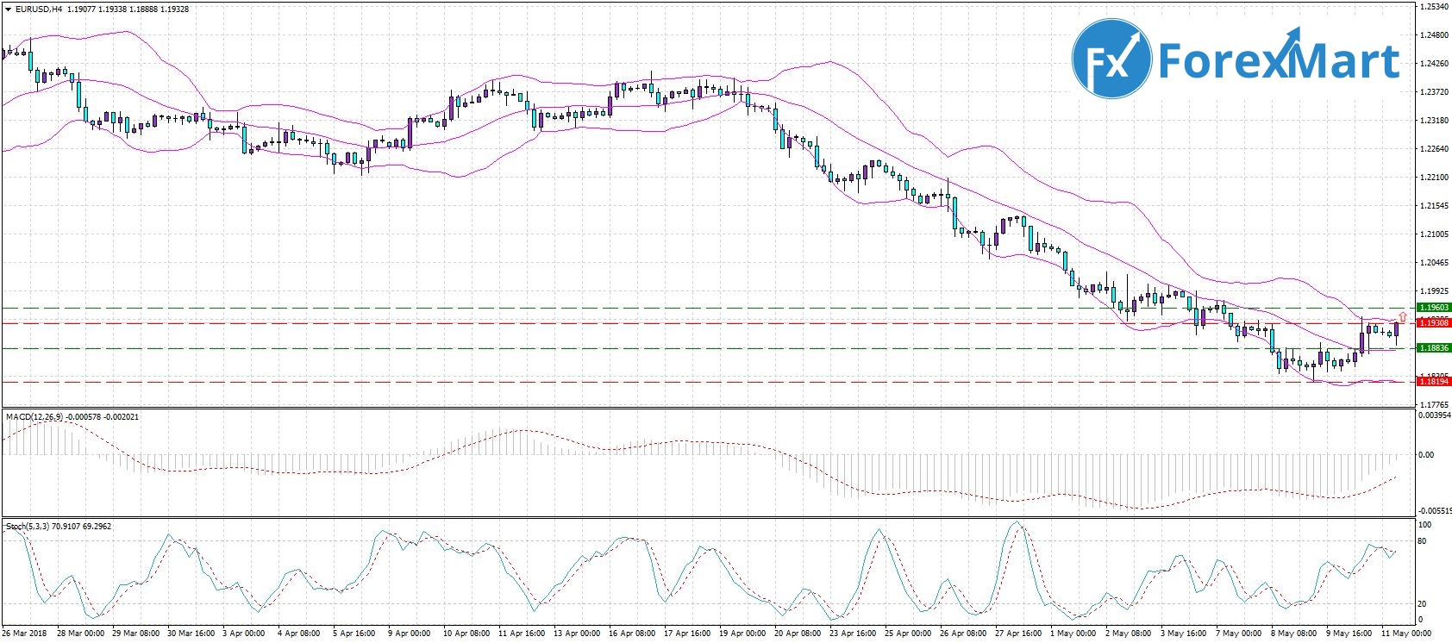Click the 2 May 08:00 time axis label

coord(1128,634)
